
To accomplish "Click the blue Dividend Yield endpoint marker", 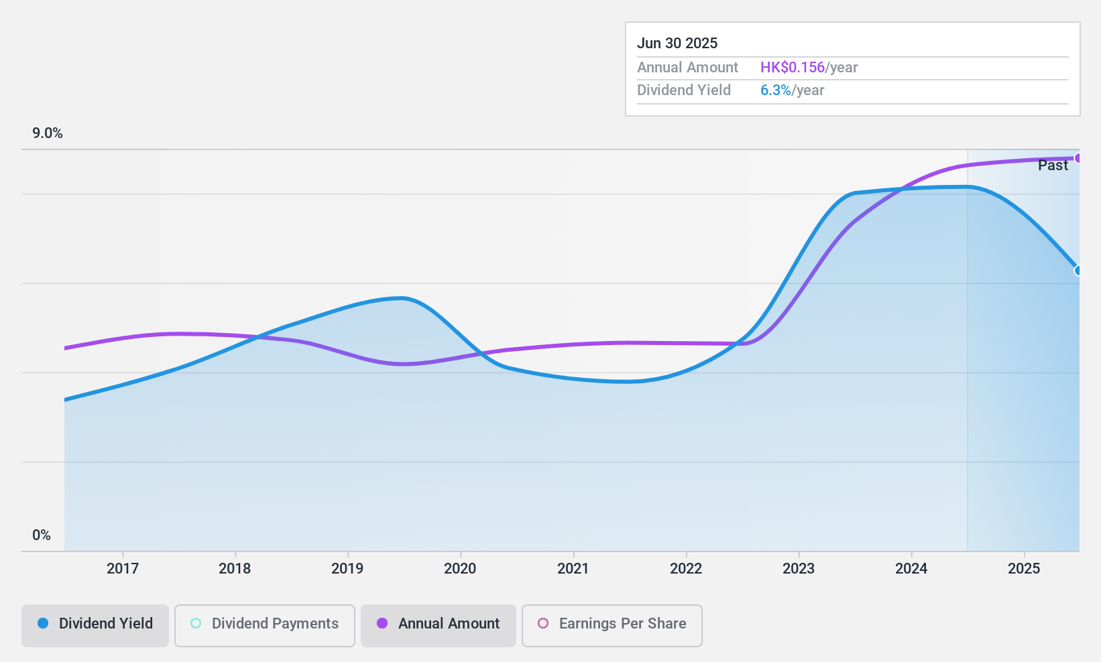I will click(x=1078, y=271).
